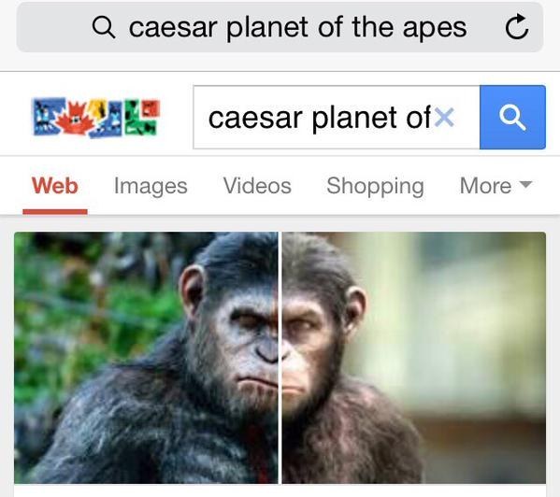This screenshot has width=560, height=497.
Task: Tap the reload page icon
Action: tap(516, 27)
